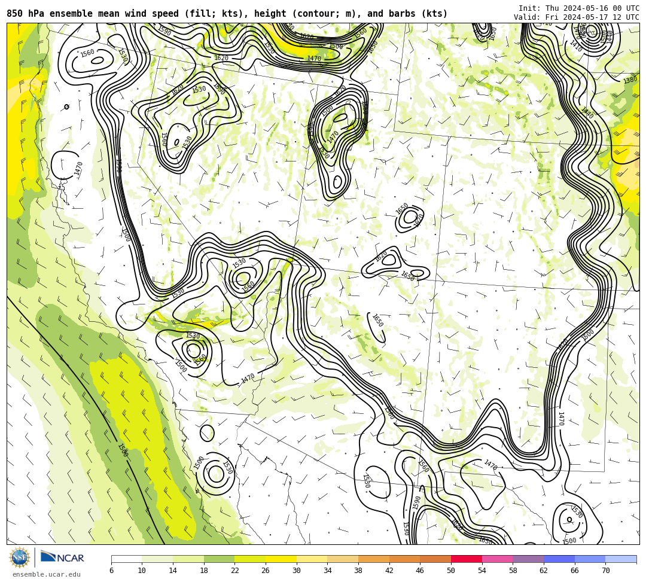The image size is (646, 582).
Task: Pick the pale yellow 30–34 kts segment
Action: [x=312, y=559]
